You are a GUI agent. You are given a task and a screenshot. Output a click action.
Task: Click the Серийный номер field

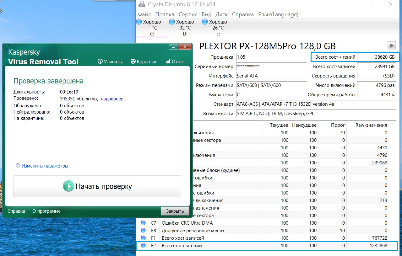271,67
